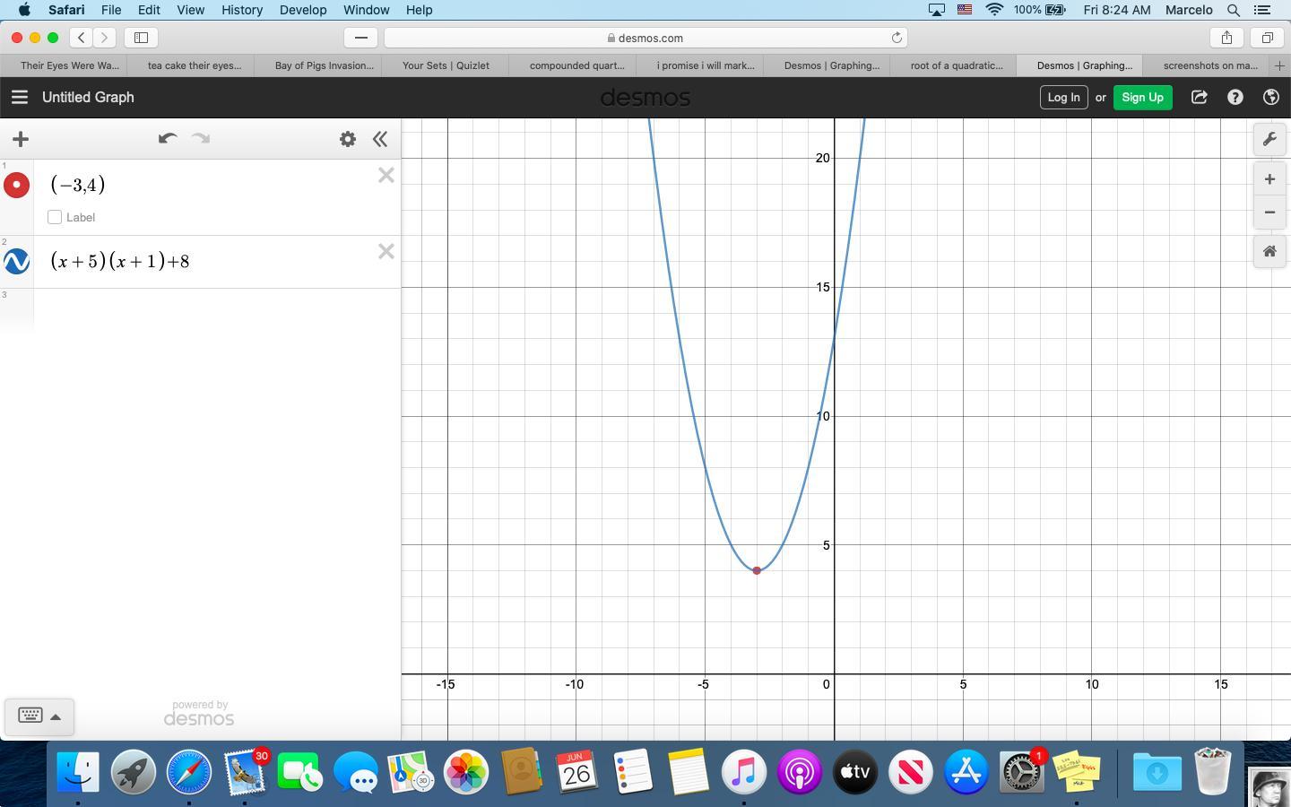This screenshot has width=1291, height=807.
Task: Open the History menu
Action: pyautogui.click(x=242, y=10)
